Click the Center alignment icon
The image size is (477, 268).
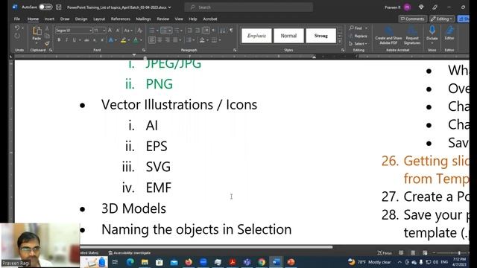[x=159, y=40]
